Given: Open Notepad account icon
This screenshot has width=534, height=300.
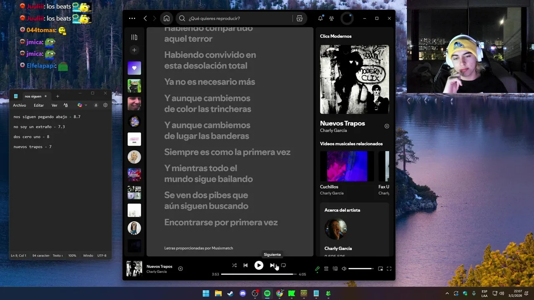Looking at the screenshot, I should [96, 105].
